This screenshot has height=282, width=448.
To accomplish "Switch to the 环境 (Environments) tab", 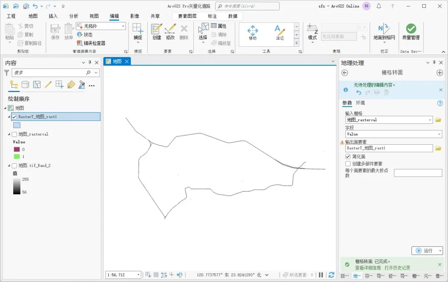I will click(360, 103).
